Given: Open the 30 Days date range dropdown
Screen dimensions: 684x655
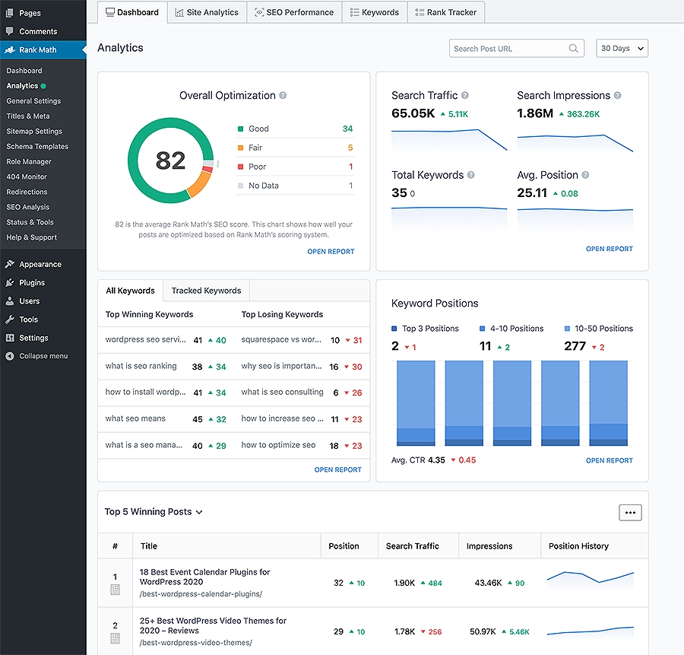Looking at the screenshot, I should click(622, 48).
